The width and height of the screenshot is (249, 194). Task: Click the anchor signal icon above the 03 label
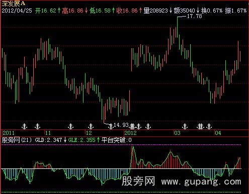click(x=185, y=126)
